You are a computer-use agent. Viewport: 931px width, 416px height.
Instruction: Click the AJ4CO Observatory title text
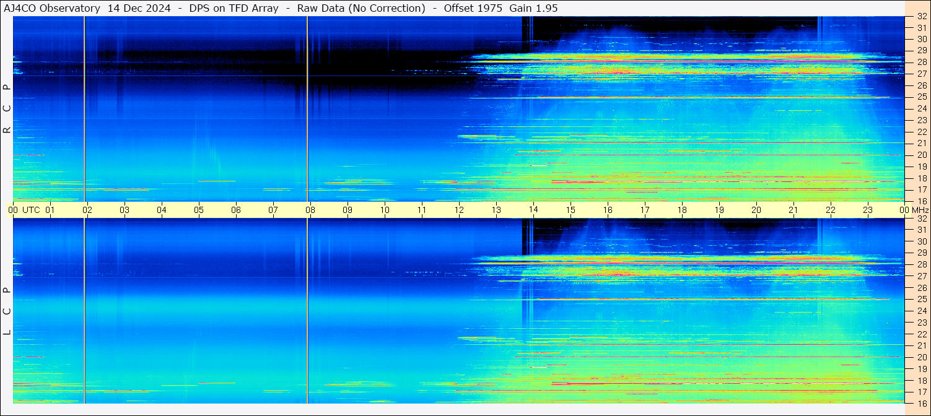(x=52, y=8)
